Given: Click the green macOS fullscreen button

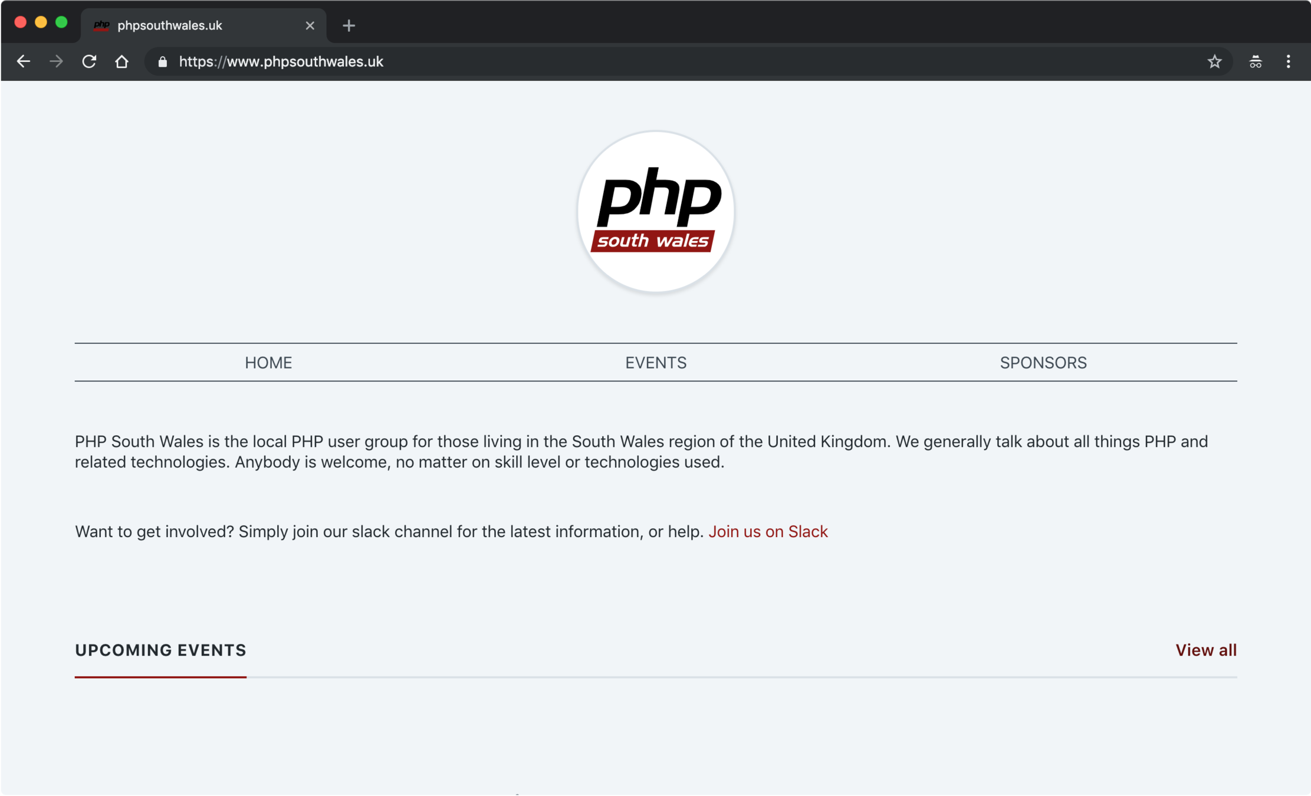Looking at the screenshot, I should click(x=61, y=22).
